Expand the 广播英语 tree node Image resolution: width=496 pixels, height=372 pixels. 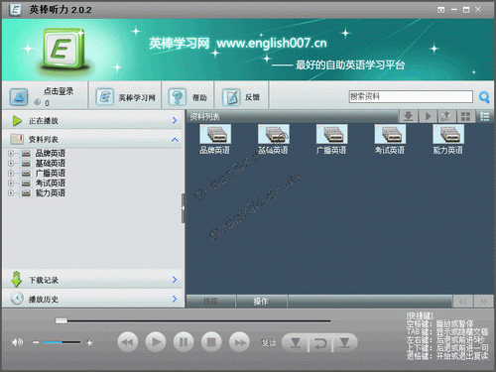tap(11, 173)
